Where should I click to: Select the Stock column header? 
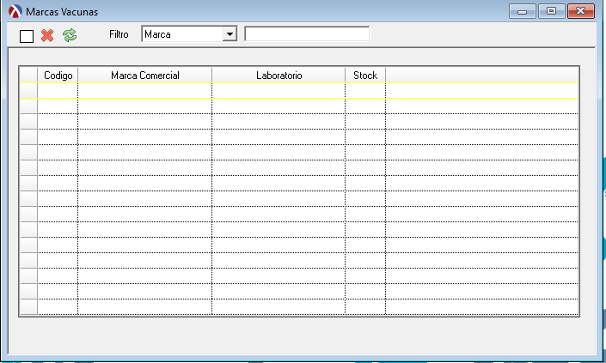365,76
